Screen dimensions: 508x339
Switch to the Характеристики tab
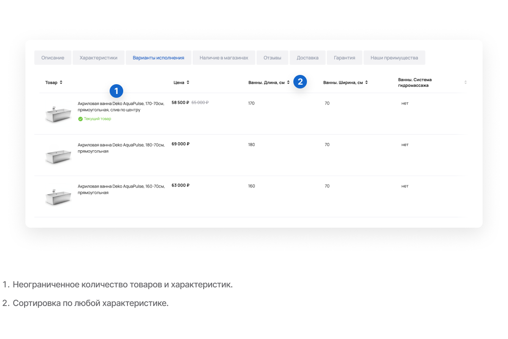click(x=99, y=58)
